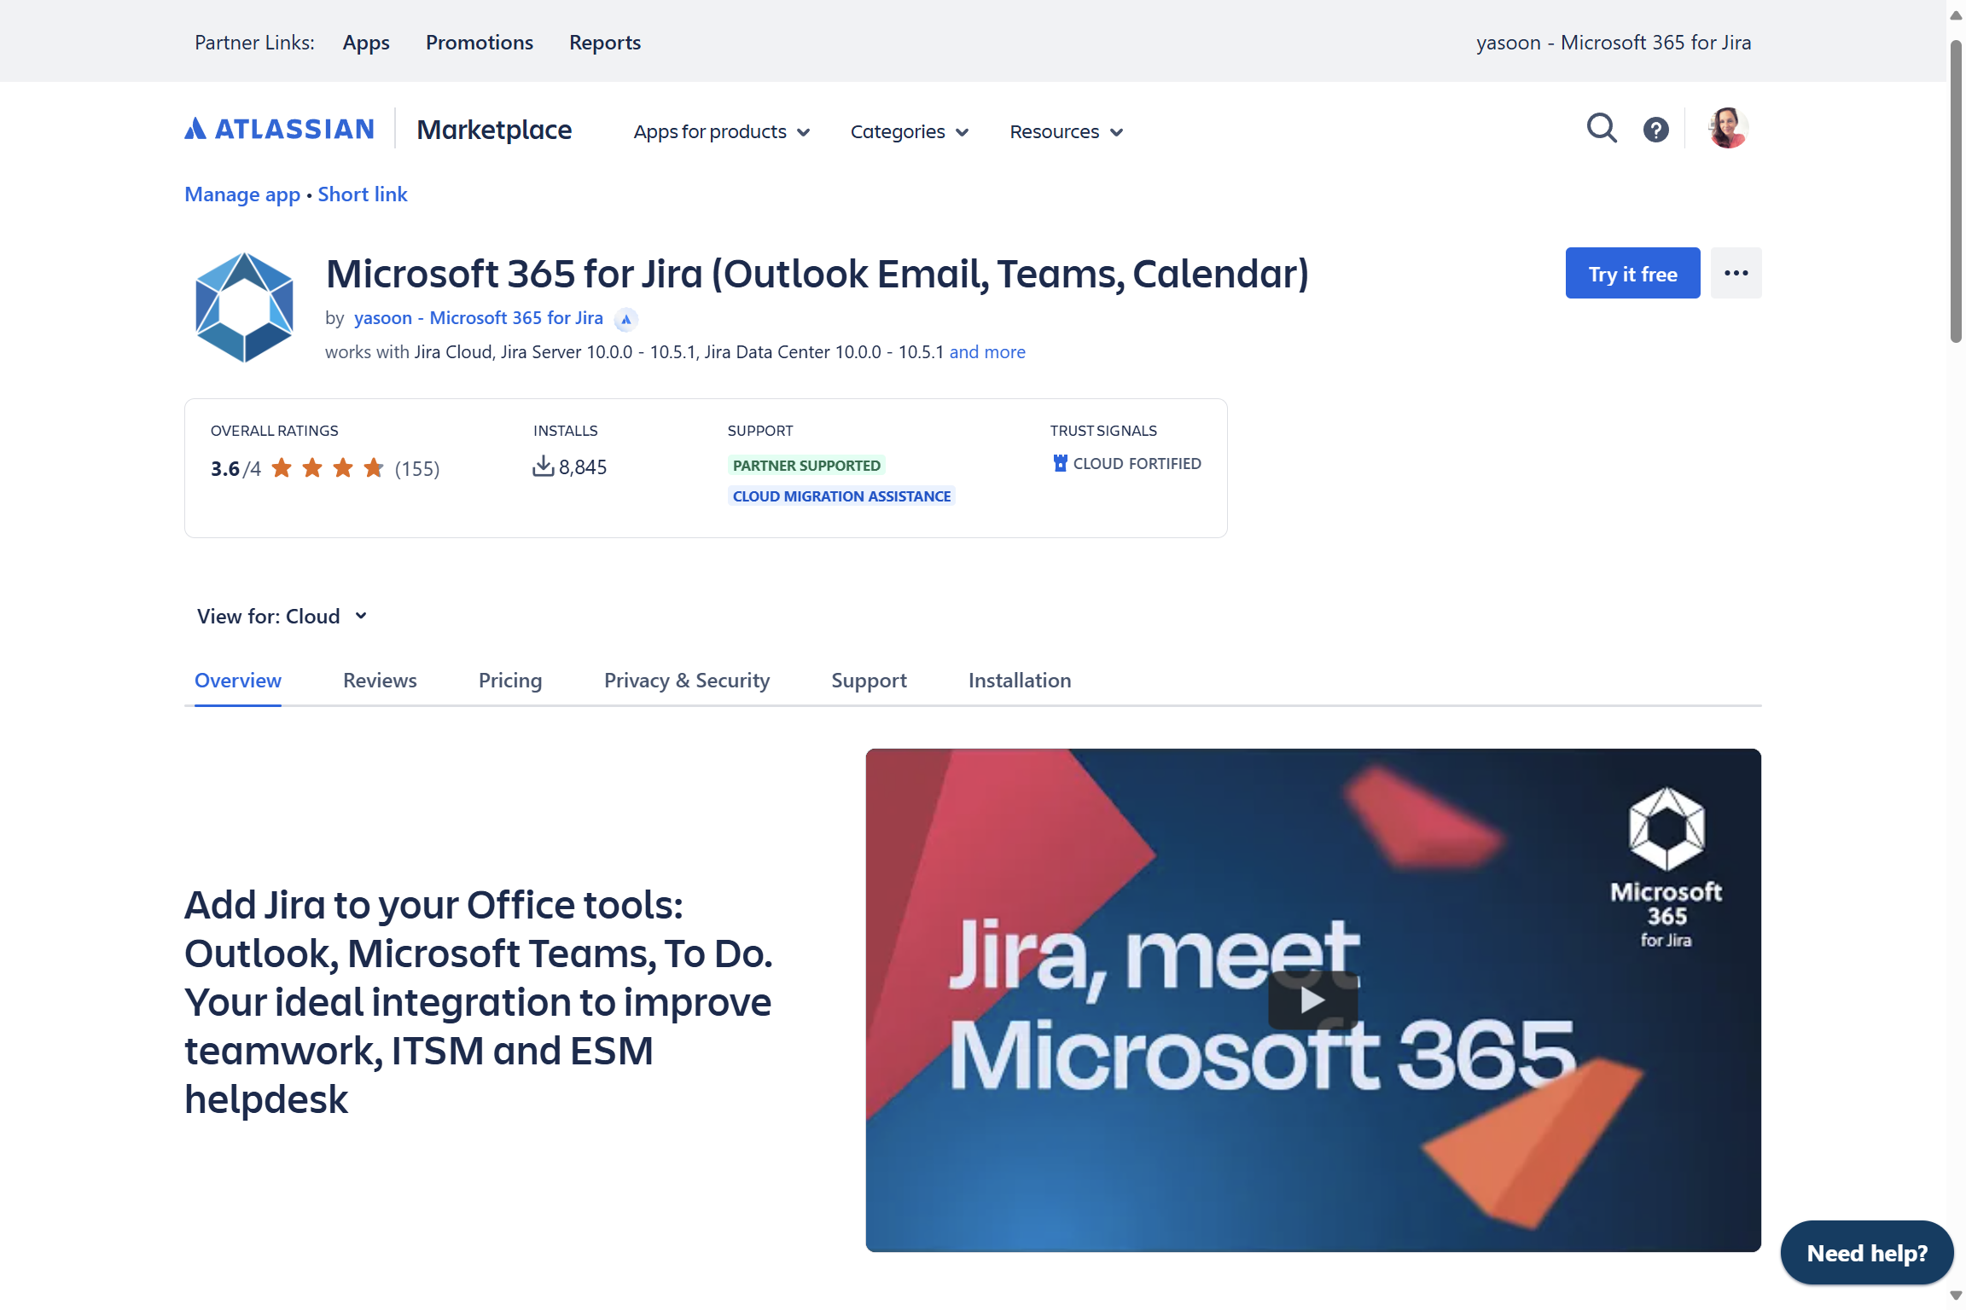Open the Resources dropdown menu
This screenshot has height=1310, width=1966.
point(1066,132)
